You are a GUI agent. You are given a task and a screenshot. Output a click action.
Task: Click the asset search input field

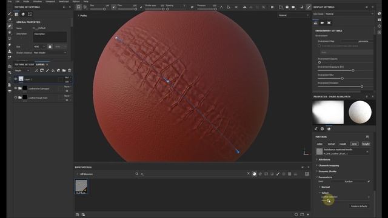click(193, 174)
